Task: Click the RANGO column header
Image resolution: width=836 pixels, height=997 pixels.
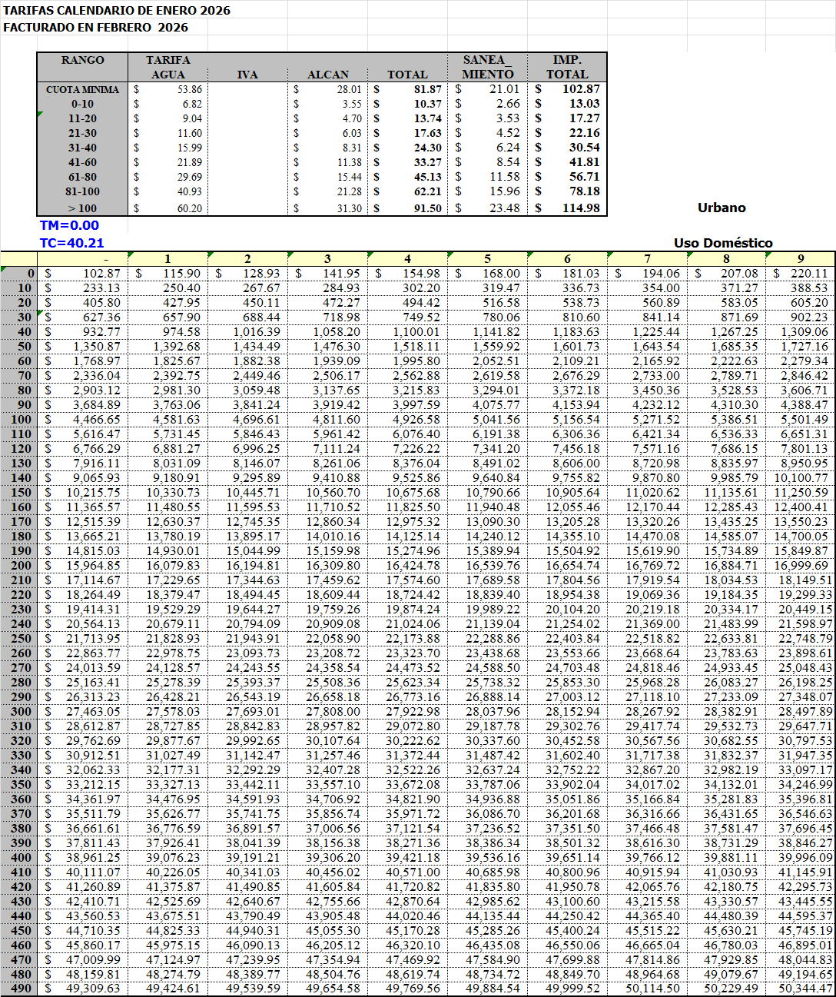Action: [x=83, y=60]
